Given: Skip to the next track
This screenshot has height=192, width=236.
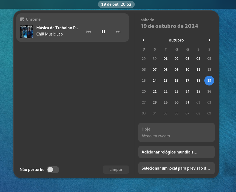Looking at the screenshot, I should (x=118, y=32).
